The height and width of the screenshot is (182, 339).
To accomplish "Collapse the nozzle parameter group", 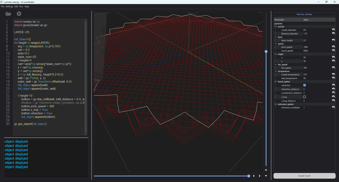I will coord(275,27).
